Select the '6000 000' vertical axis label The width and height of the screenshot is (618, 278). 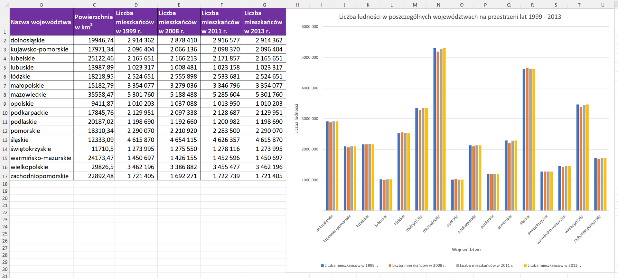click(310, 27)
